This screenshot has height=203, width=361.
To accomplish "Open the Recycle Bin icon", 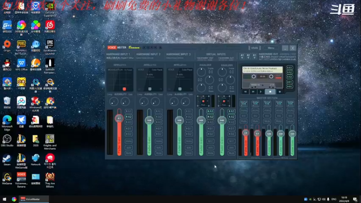I will pyautogui.click(x=7, y=103).
